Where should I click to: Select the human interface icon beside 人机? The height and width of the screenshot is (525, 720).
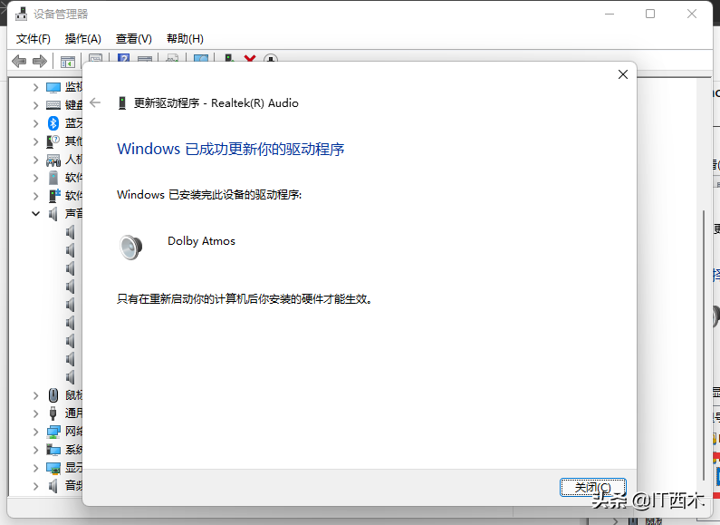pyautogui.click(x=53, y=160)
